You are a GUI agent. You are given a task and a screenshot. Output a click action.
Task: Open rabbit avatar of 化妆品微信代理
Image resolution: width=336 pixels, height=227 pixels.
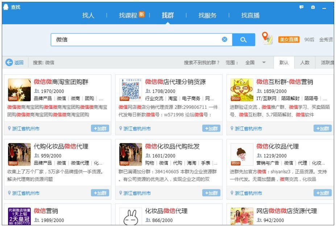[130, 216]
